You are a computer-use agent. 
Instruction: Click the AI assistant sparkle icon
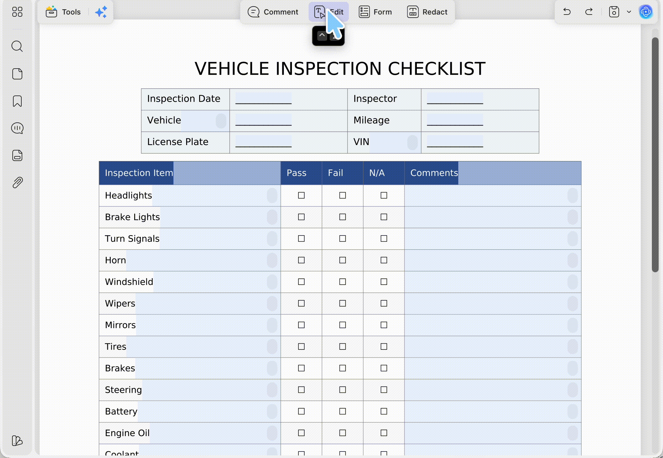pos(101,12)
